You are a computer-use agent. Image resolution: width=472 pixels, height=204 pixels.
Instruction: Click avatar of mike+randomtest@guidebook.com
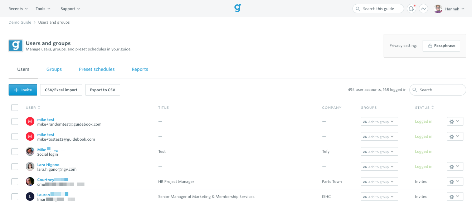(30, 121)
